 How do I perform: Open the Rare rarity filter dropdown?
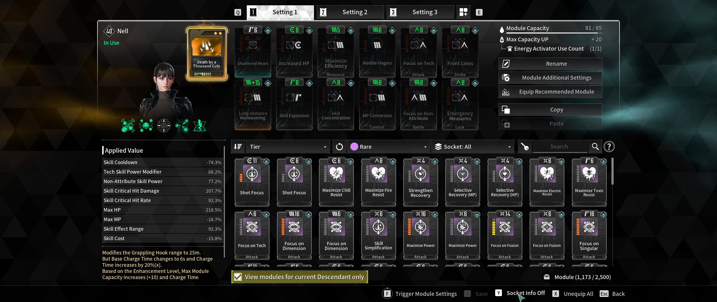389,147
